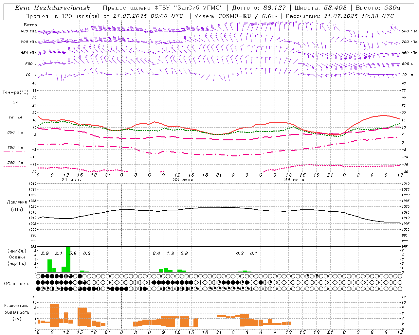
Task: Click the Ветер wind panel label
Action: coord(30,25)
